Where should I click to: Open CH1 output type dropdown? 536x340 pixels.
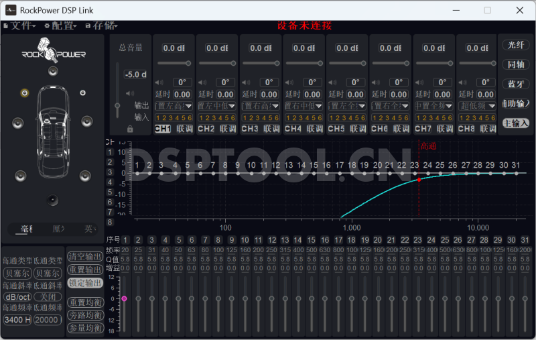coord(174,106)
